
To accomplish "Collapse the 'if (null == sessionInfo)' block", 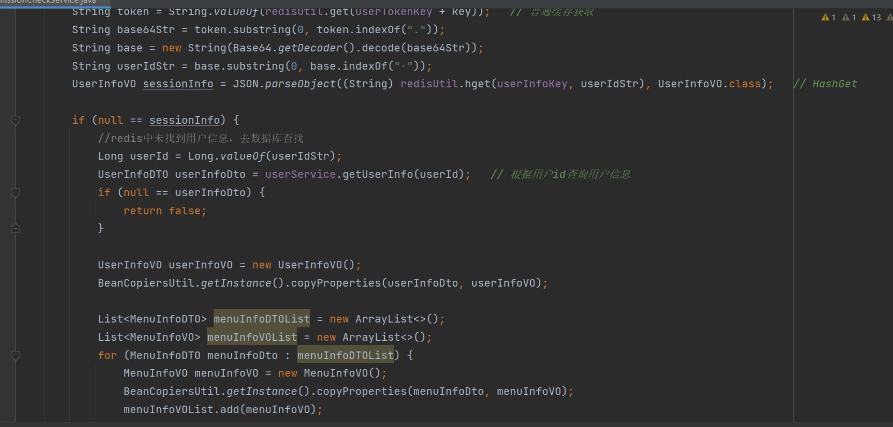I will tap(16, 121).
